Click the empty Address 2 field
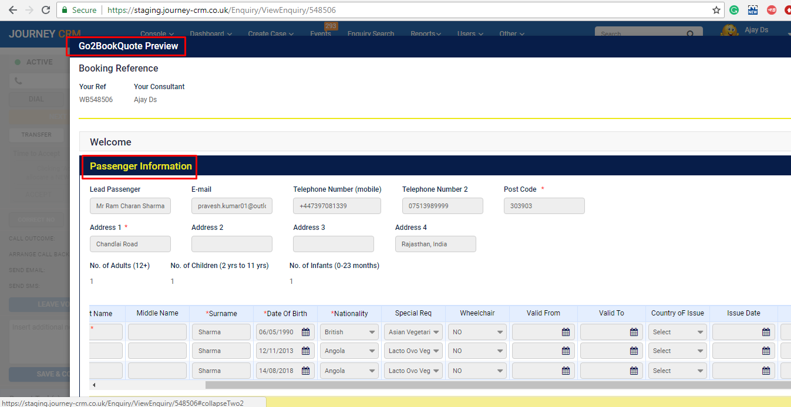This screenshot has width=791, height=407. 232,244
